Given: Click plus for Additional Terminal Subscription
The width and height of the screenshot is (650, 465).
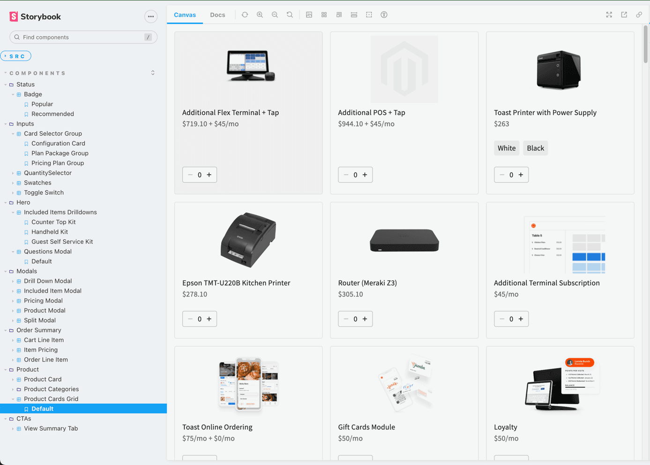Looking at the screenshot, I should (521, 319).
